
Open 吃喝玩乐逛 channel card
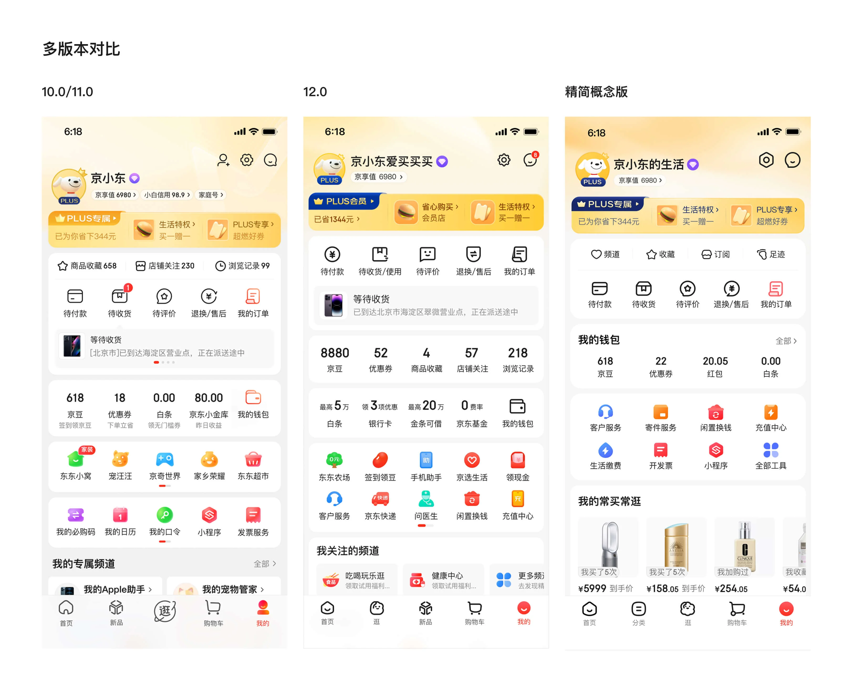357,580
